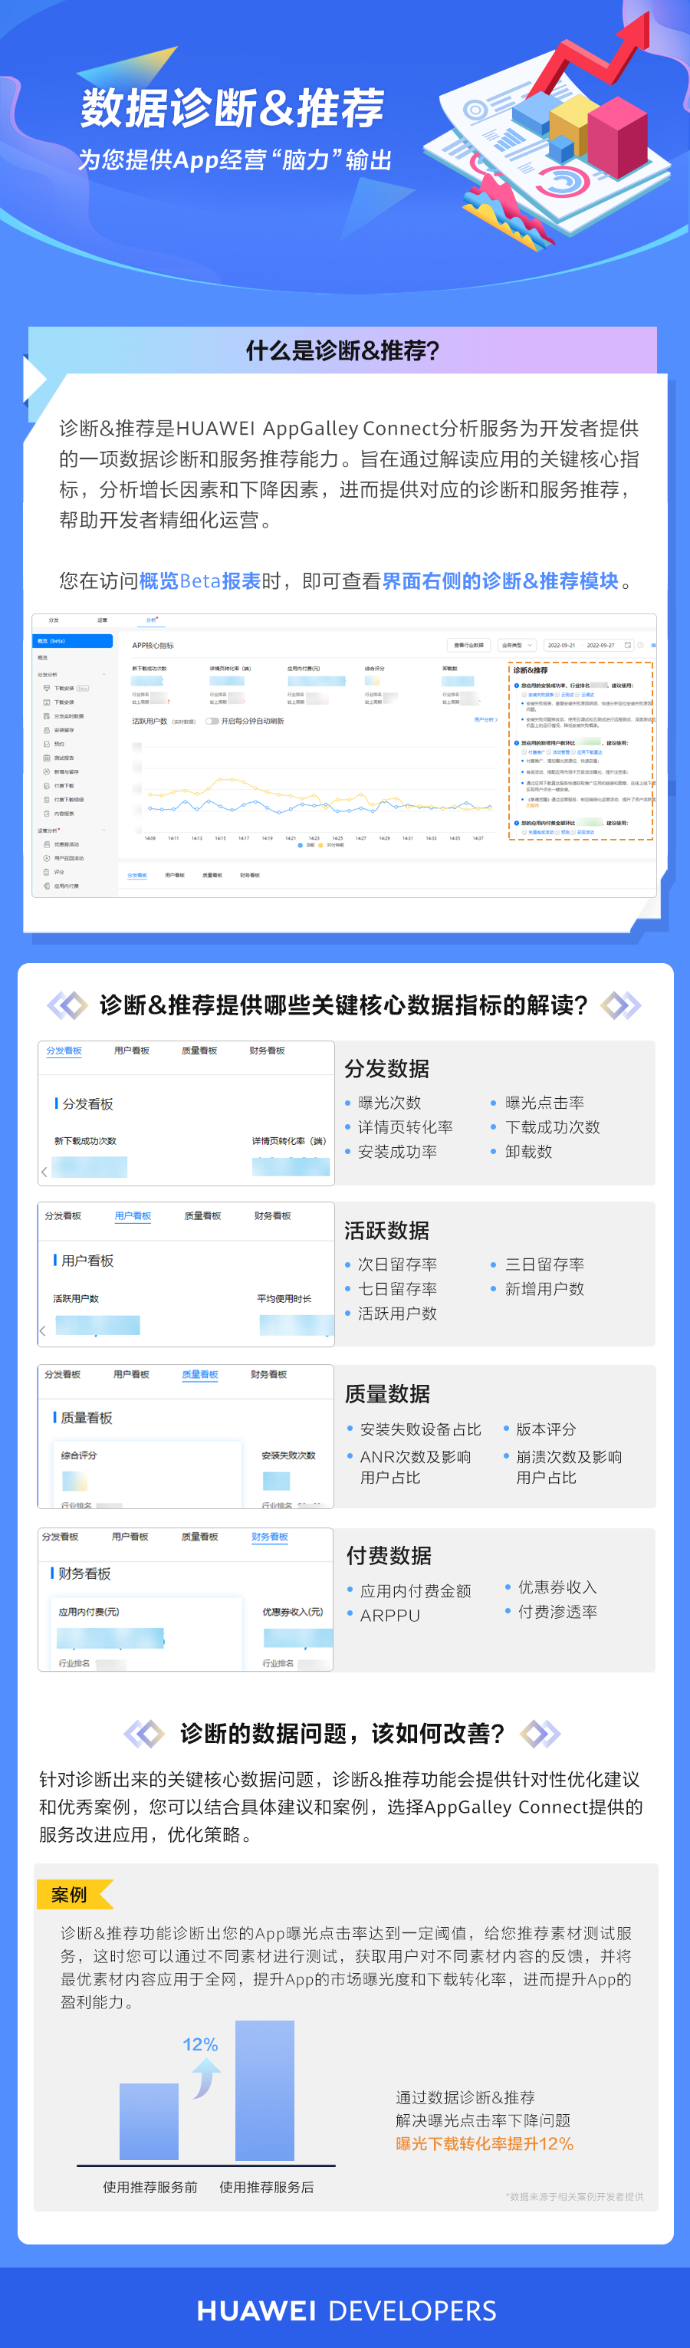
Task: Open the 云测试 recommendation link
Action: (x=568, y=696)
